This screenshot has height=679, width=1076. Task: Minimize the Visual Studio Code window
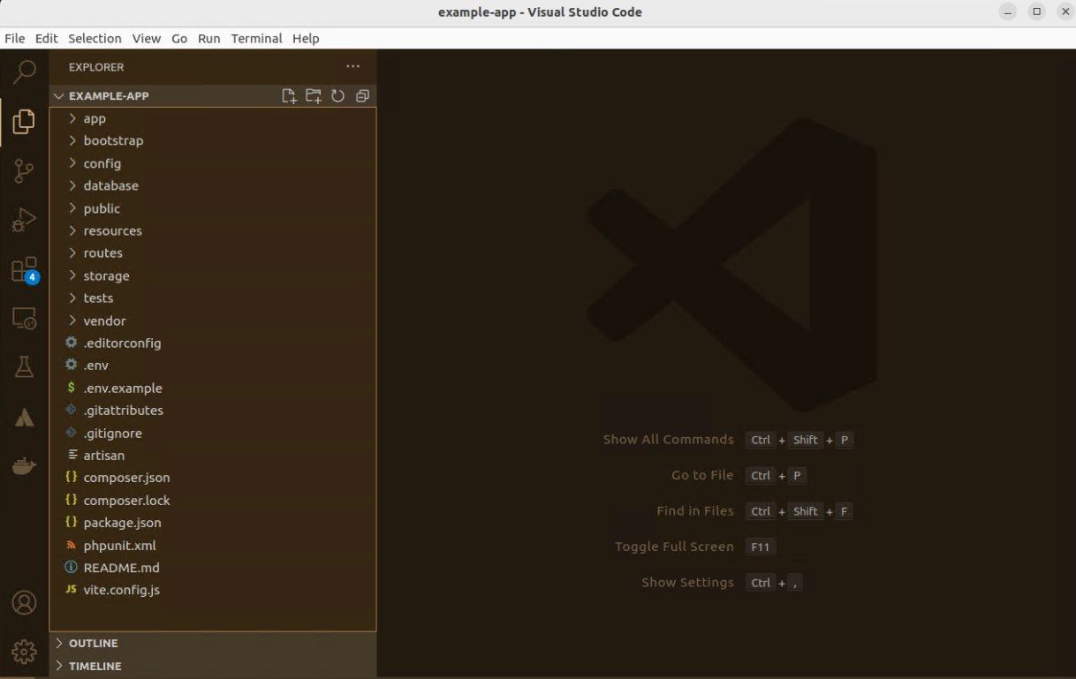click(x=1009, y=12)
